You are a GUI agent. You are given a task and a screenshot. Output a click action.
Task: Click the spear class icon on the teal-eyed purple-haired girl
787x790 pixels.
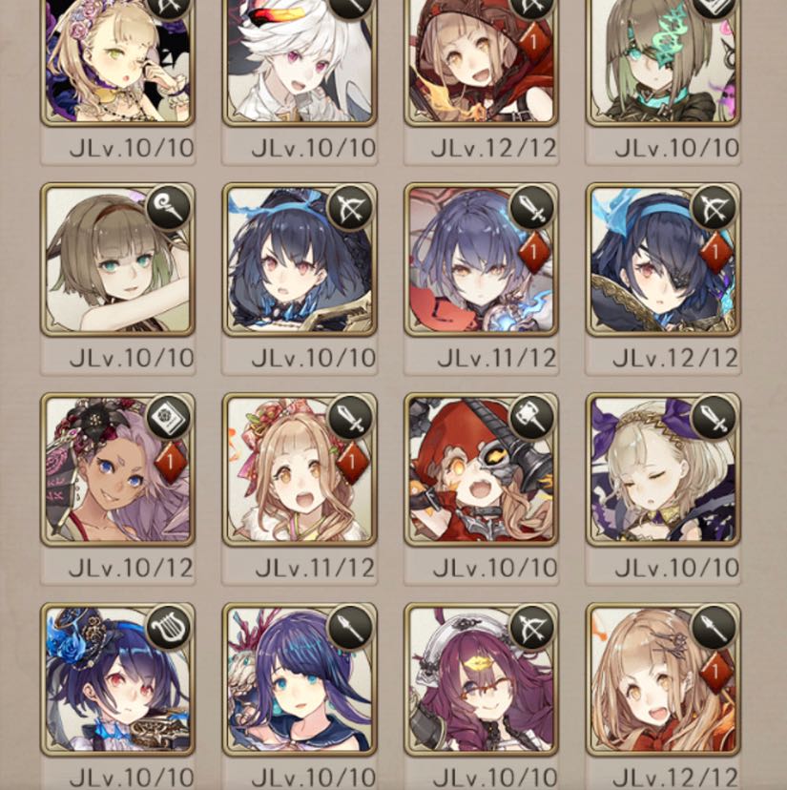click(350, 627)
